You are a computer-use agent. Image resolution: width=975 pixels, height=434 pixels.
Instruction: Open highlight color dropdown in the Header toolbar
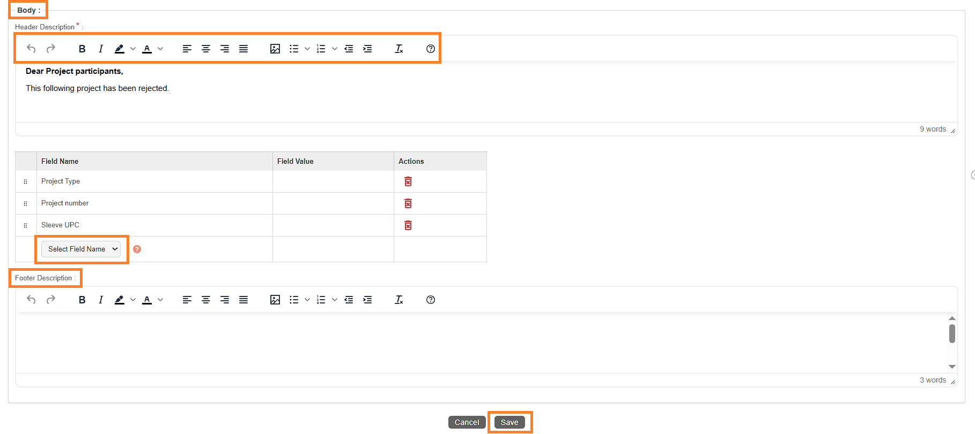(x=133, y=49)
